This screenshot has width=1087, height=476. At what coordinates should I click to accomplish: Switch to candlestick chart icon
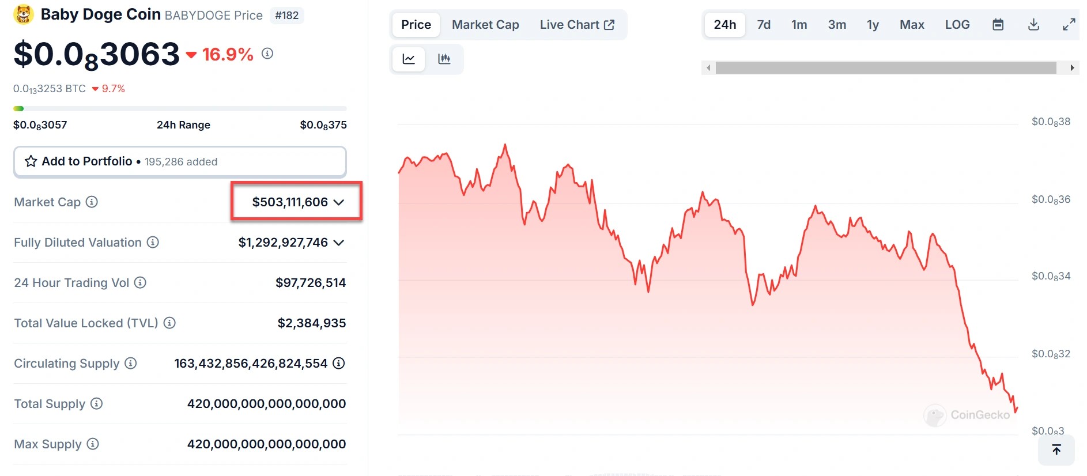[x=444, y=59]
